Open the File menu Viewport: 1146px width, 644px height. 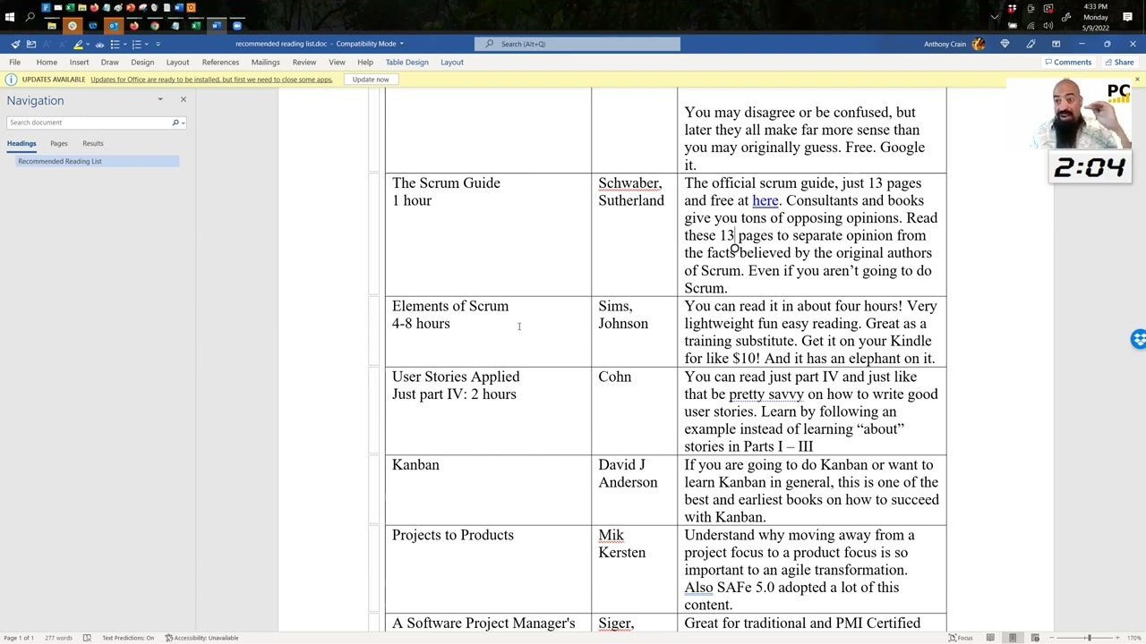[15, 62]
